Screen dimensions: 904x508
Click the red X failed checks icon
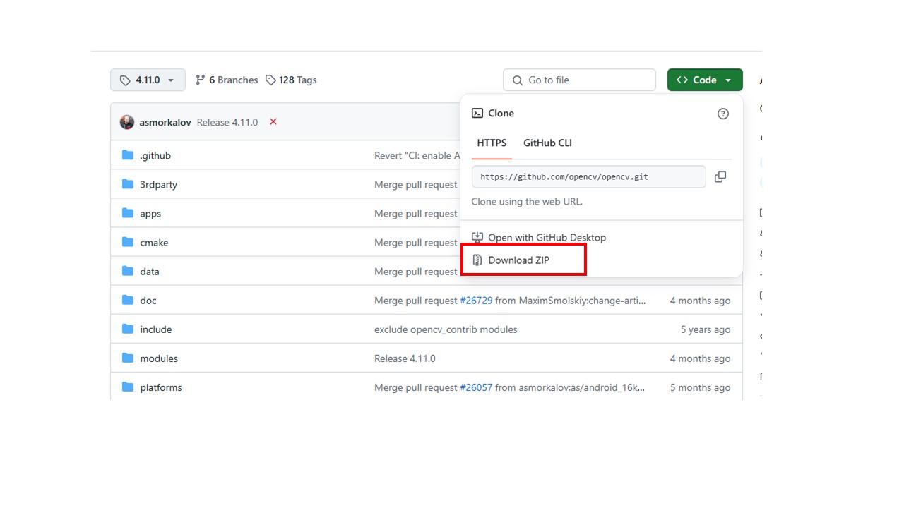coord(273,121)
